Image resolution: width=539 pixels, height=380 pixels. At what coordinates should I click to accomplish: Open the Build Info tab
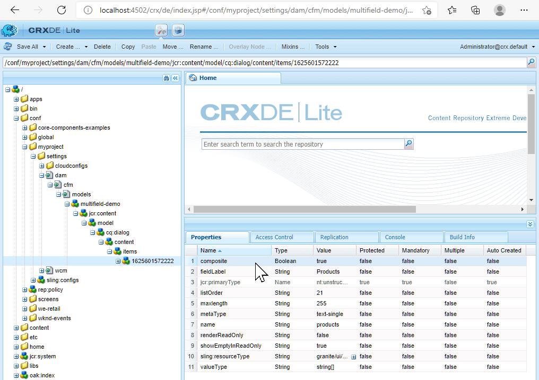pos(476,237)
